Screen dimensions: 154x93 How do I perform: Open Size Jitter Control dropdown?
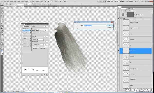coord(40,29)
